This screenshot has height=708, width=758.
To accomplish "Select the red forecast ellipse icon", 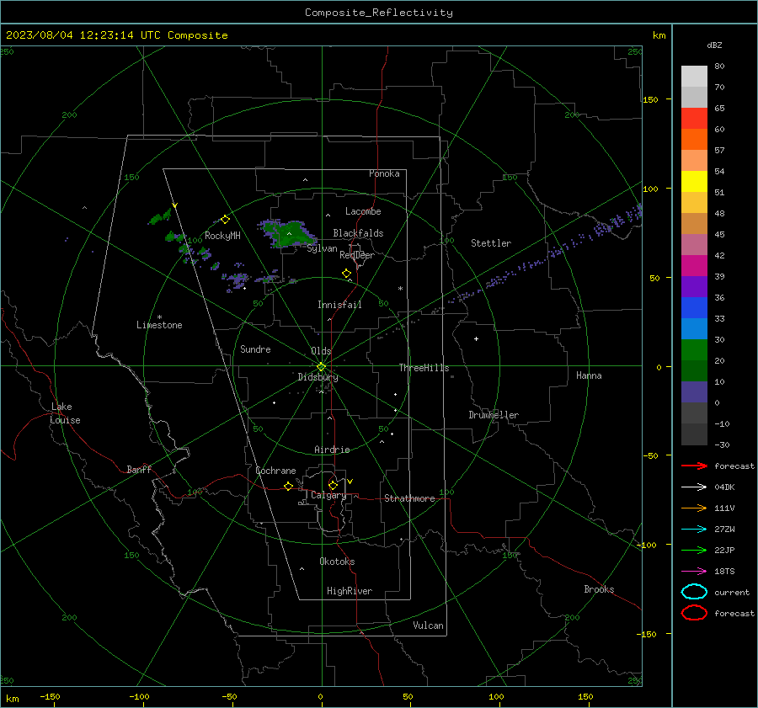I will pyautogui.click(x=694, y=613).
